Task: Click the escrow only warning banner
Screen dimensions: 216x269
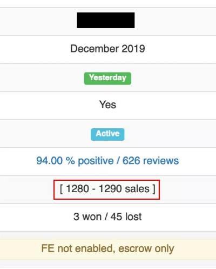Action: coord(108,250)
